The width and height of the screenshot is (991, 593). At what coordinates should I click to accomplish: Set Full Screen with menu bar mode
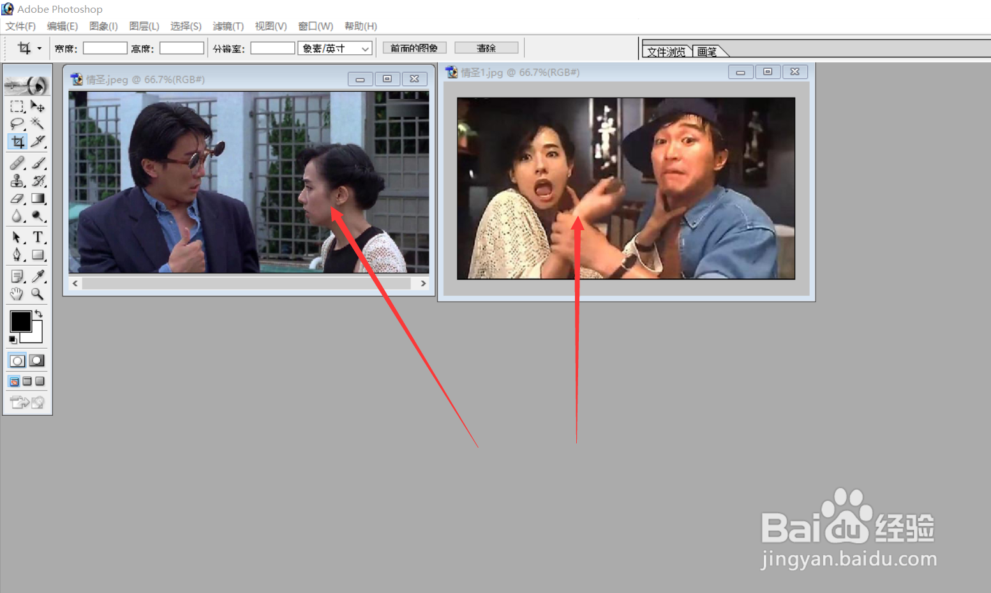click(x=27, y=381)
